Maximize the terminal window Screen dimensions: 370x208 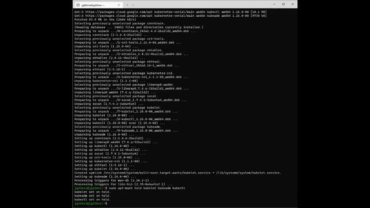[283, 4]
